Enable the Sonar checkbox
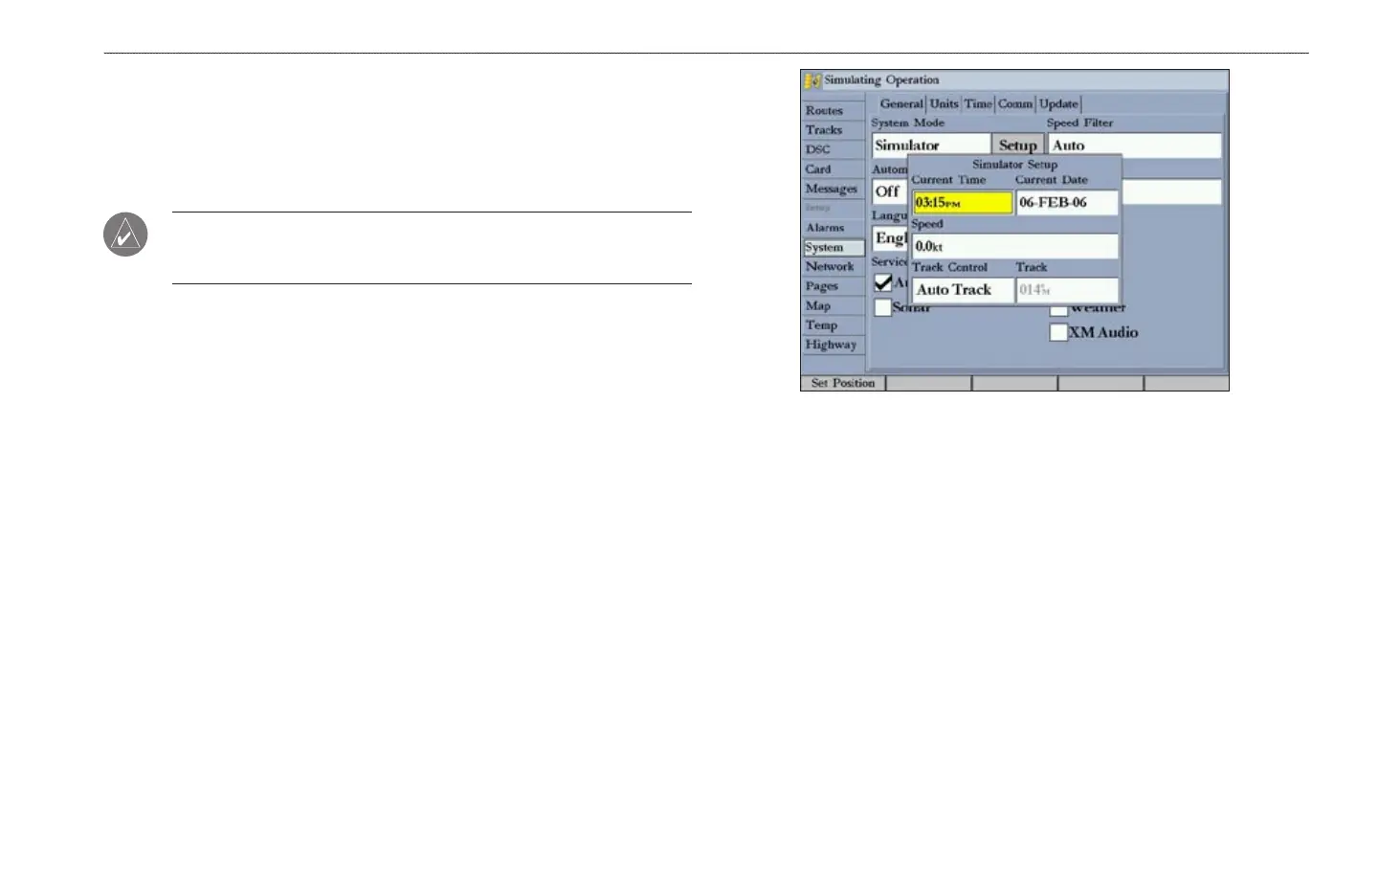1378x896 pixels. 883,308
